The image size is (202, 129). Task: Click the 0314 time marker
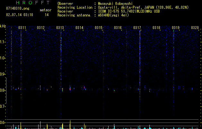pos(79,28)
